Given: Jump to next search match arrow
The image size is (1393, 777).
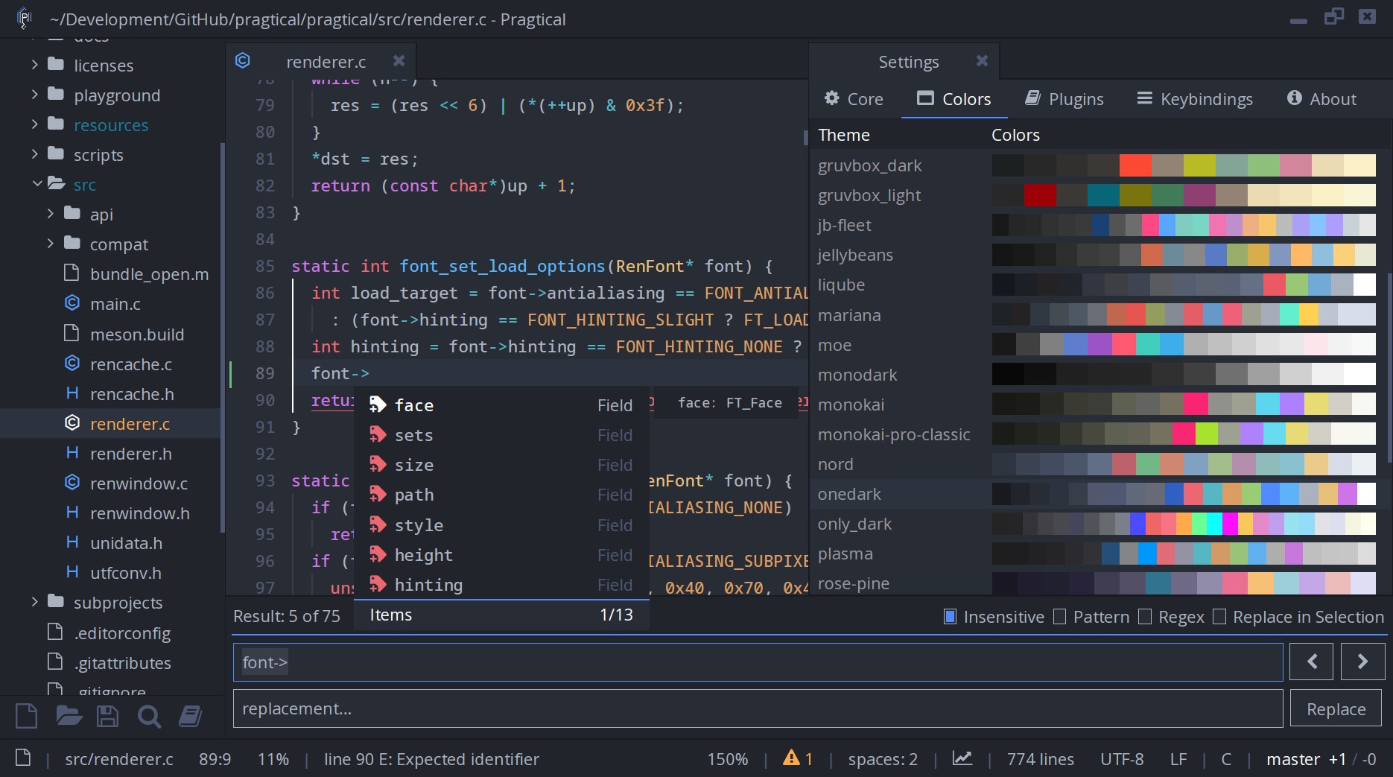Looking at the screenshot, I should pyautogui.click(x=1362, y=662).
